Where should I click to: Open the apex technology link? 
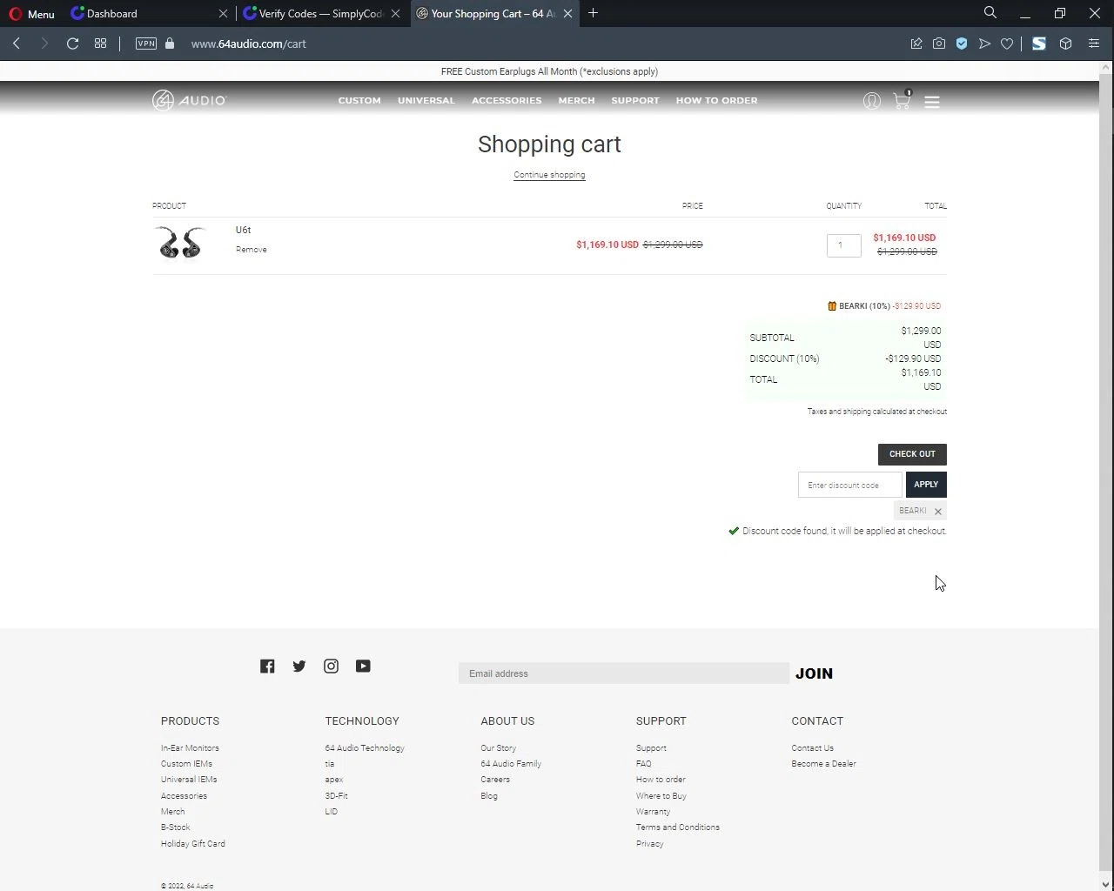pyautogui.click(x=334, y=780)
